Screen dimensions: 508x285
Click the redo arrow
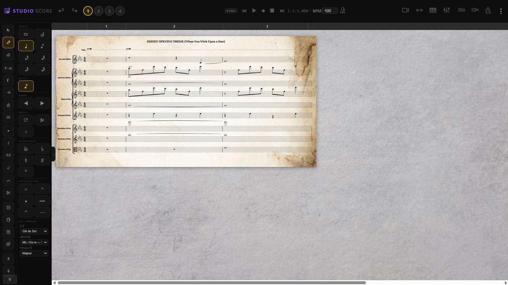point(75,10)
